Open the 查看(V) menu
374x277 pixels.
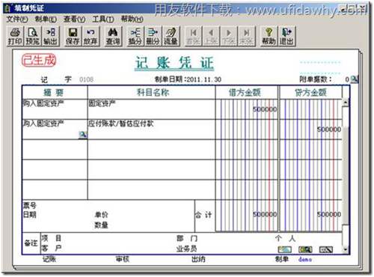pos(74,19)
